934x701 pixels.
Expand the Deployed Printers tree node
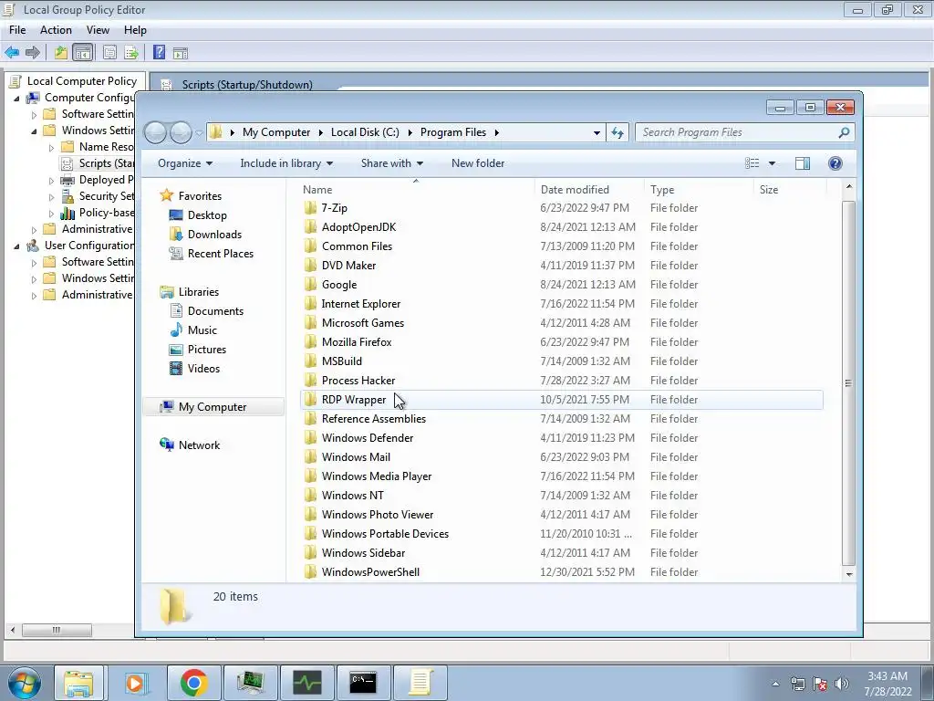point(51,180)
